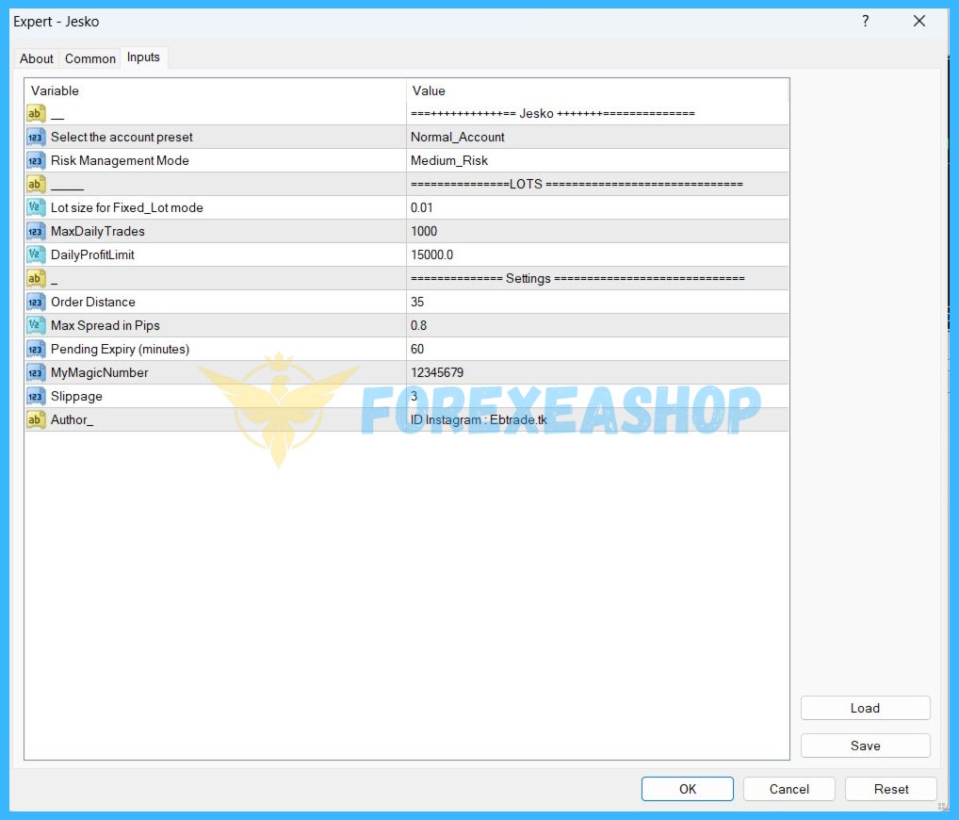959x820 pixels.
Task: Click the icon next to Slippage
Action: click(x=36, y=396)
